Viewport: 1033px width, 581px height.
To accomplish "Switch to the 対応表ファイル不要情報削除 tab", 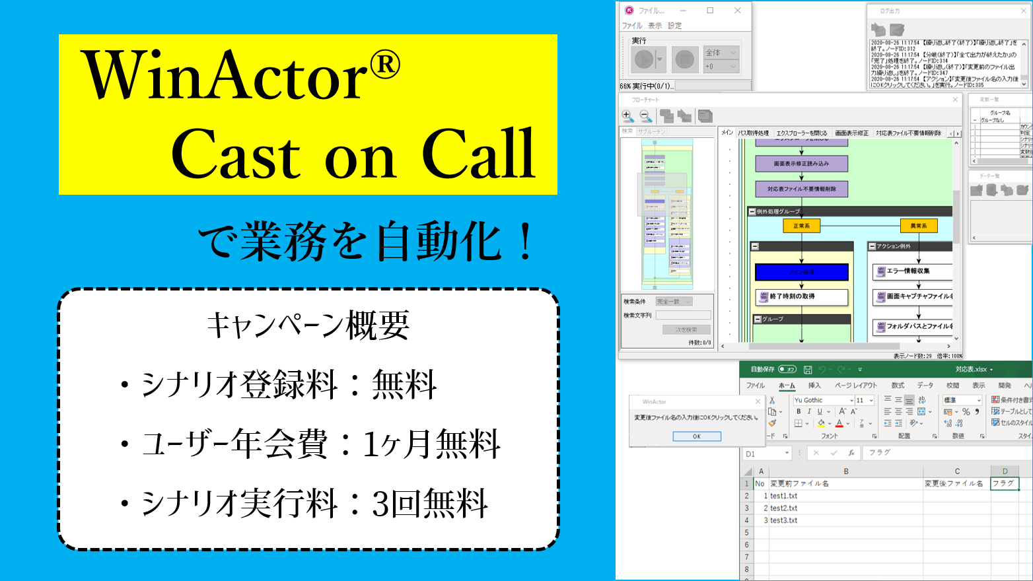I will (909, 133).
